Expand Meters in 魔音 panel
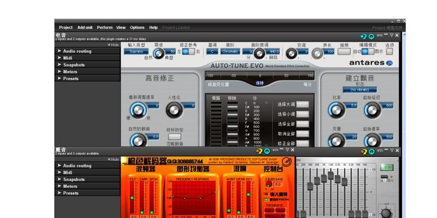Screen dimensions: 437x218 (87, 186)
